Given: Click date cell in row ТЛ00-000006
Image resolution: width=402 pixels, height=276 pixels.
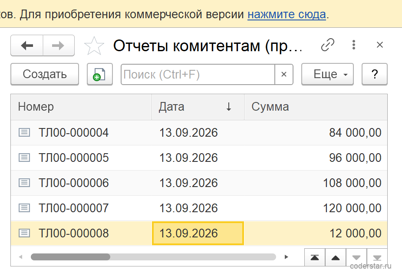Looking at the screenshot, I should click(x=198, y=183).
